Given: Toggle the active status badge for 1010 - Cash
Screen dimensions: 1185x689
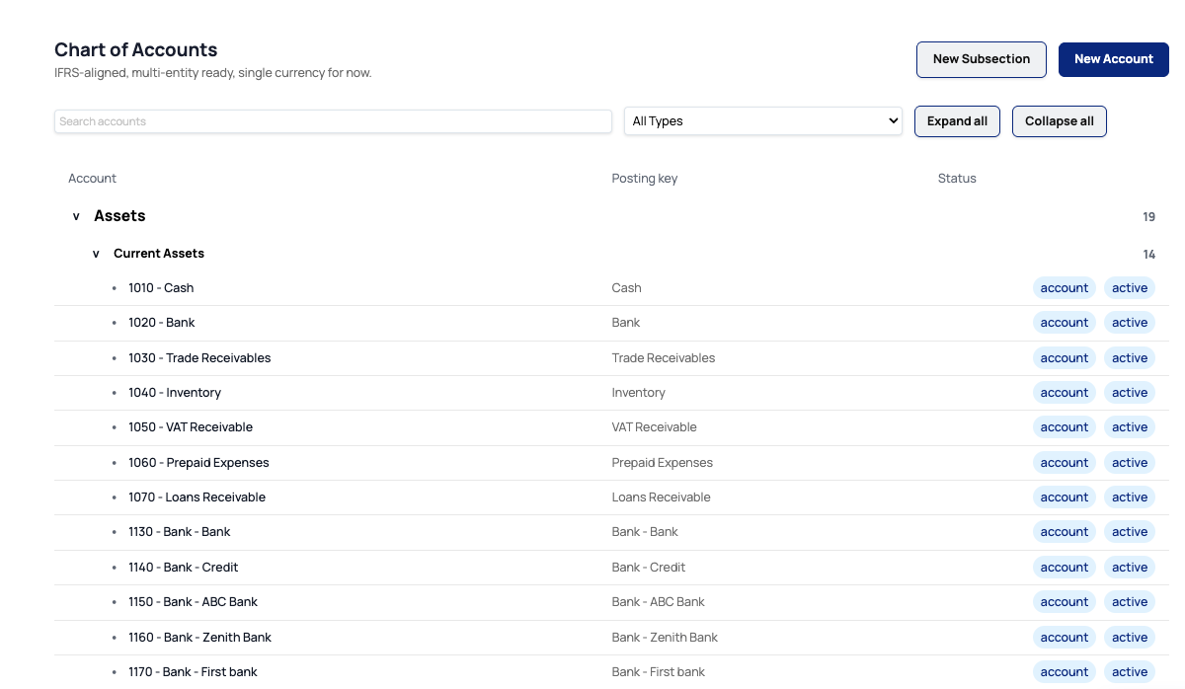Looking at the screenshot, I should (1129, 287).
